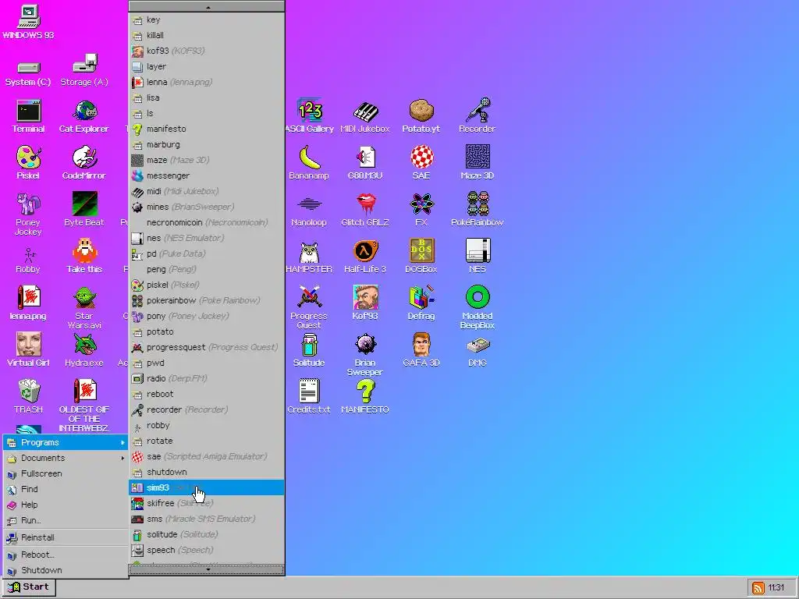Open DOSBox desktop icon
The height and width of the screenshot is (599, 799).
coord(421,256)
